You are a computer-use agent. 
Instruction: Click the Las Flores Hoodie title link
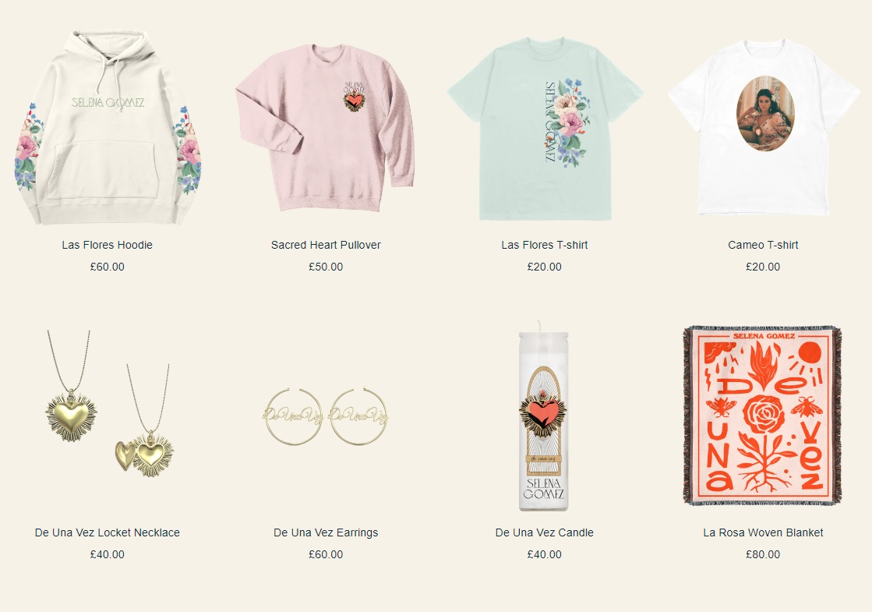coord(108,245)
